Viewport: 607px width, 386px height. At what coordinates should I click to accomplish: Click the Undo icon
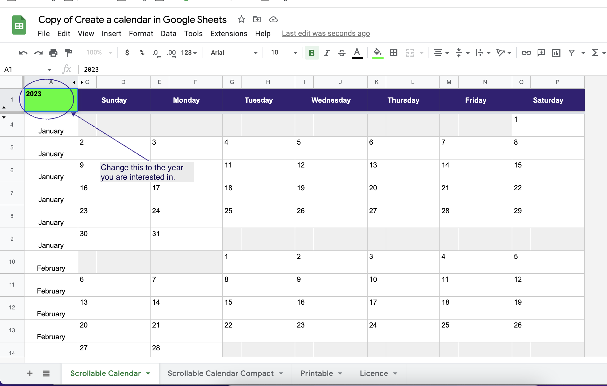pyautogui.click(x=23, y=53)
